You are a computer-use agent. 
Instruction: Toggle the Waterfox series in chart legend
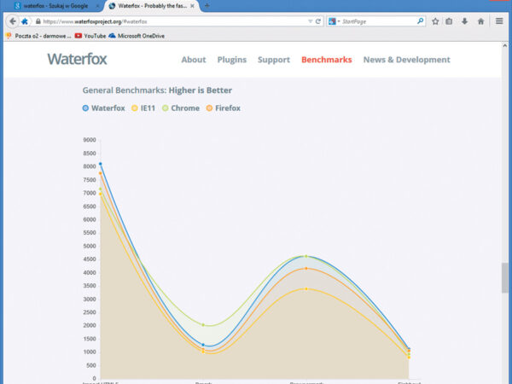104,108
